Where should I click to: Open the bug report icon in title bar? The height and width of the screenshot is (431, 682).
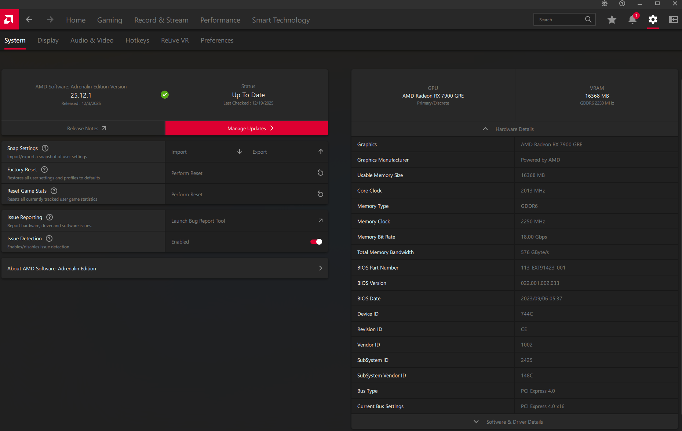coord(605,4)
